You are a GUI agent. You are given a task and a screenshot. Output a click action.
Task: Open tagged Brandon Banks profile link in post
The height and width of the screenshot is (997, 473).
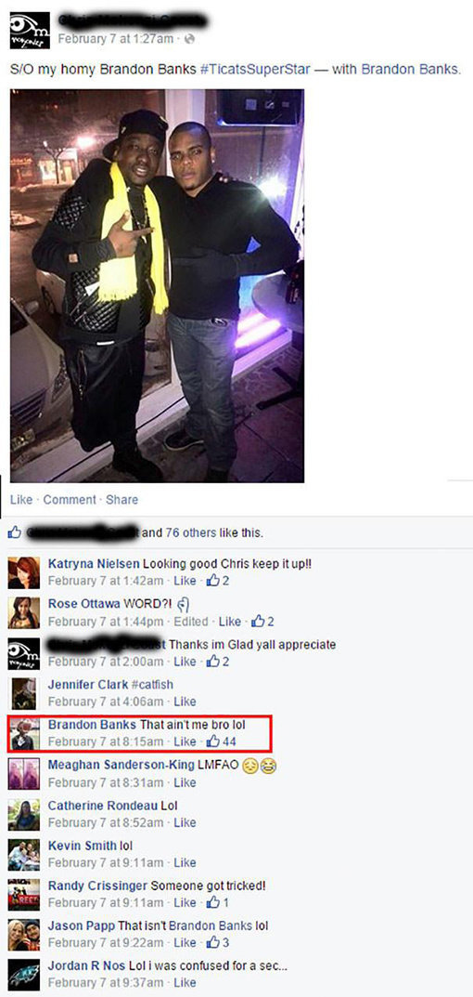[410, 69]
